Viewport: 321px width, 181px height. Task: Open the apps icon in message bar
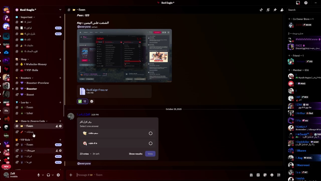(x=279, y=175)
